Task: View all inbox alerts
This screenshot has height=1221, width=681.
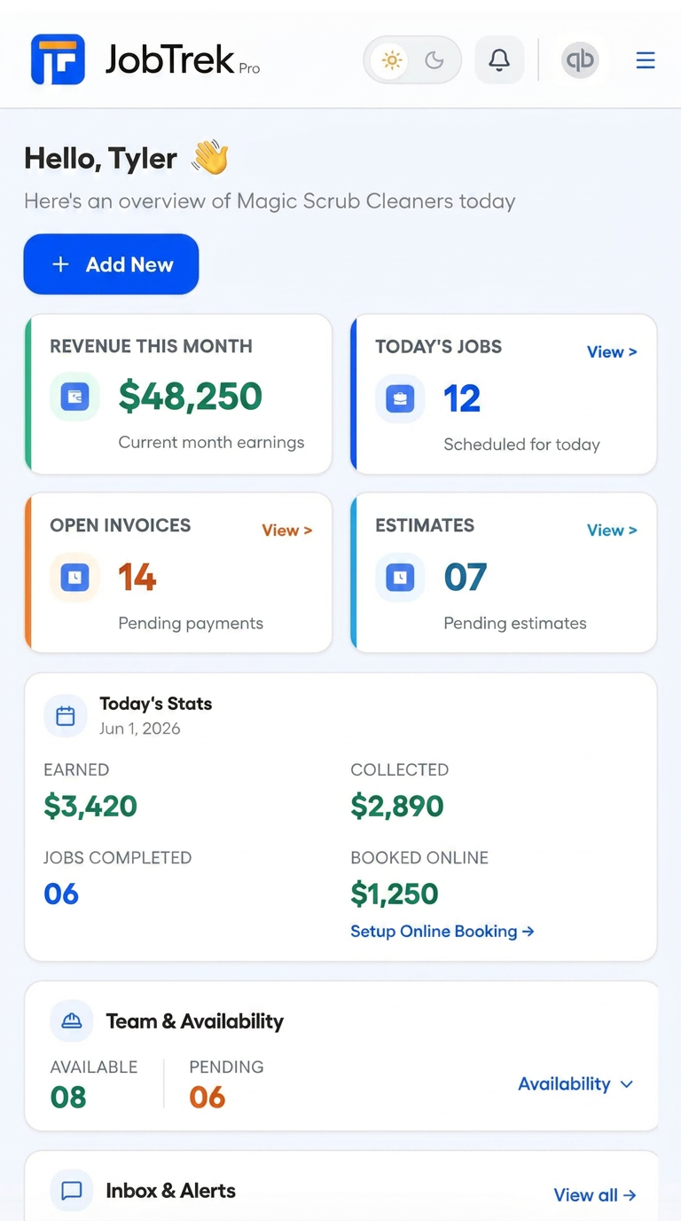Action: pyautogui.click(x=595, y=1194)
